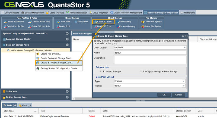Click the Storage System column header
217x118 pixels.
click(185, 111)
